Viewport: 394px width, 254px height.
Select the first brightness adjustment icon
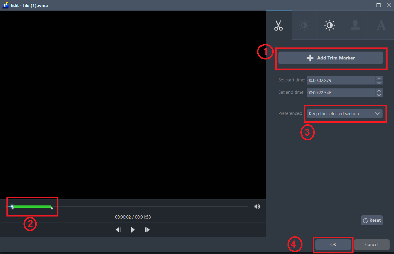[x=304, y=25]
